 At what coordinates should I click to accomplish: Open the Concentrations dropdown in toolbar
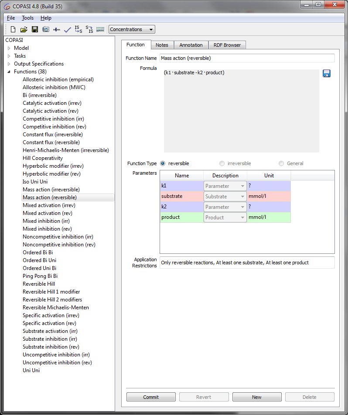[132, 30]
